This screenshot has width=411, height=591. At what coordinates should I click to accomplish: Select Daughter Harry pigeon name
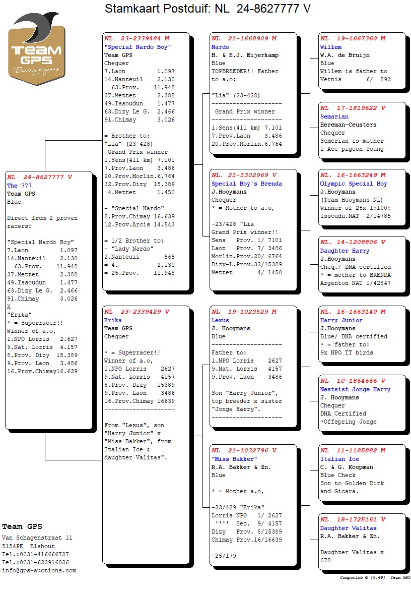pyautogui.click(x=345, y=251)
